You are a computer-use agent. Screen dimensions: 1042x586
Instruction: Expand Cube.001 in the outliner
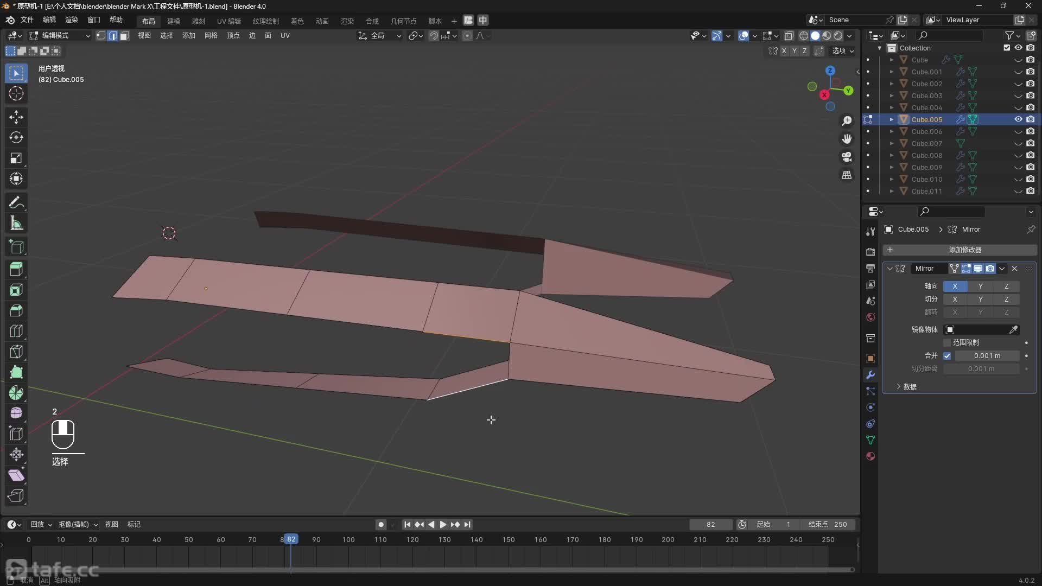[x=891, y=72]
